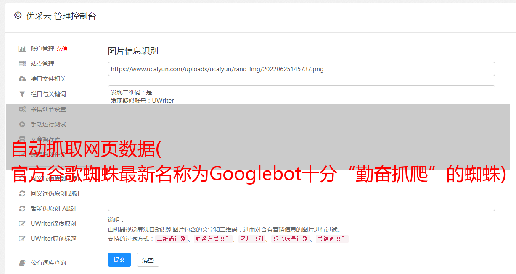Click the refresh icon for 同义词伪原创[2版]
Image resolution: width=516 pixels, height=274 pixels.
tap(22, 193)
